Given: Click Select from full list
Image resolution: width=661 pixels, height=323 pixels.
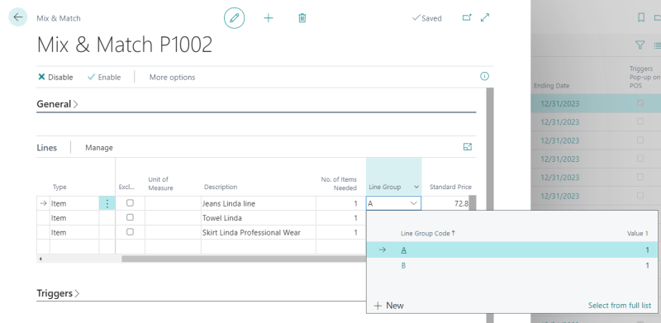Looking at the screenshot, I should click(619, 306).
